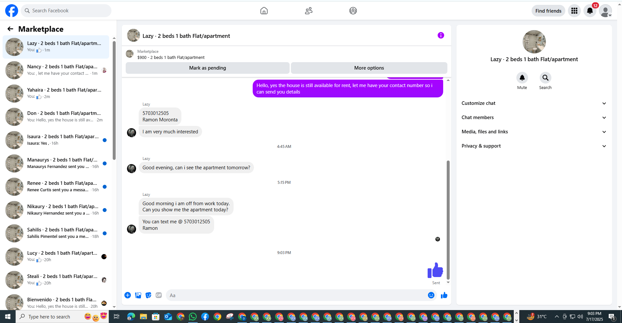
Task: Open Microsoft Store from the taskbar
Action: tap(156, 317)
